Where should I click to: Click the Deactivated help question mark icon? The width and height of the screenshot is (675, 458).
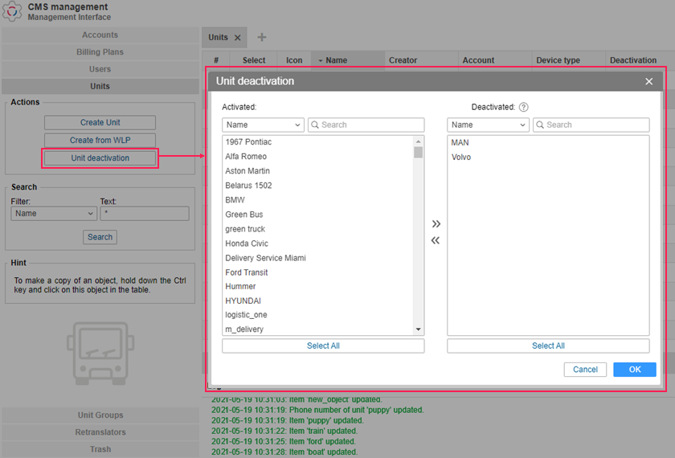click(523, 107)
